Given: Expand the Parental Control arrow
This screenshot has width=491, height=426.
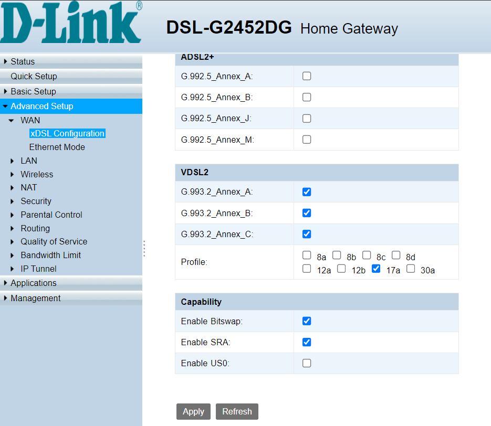Looking at the screenshot, I should pos(12,215).
